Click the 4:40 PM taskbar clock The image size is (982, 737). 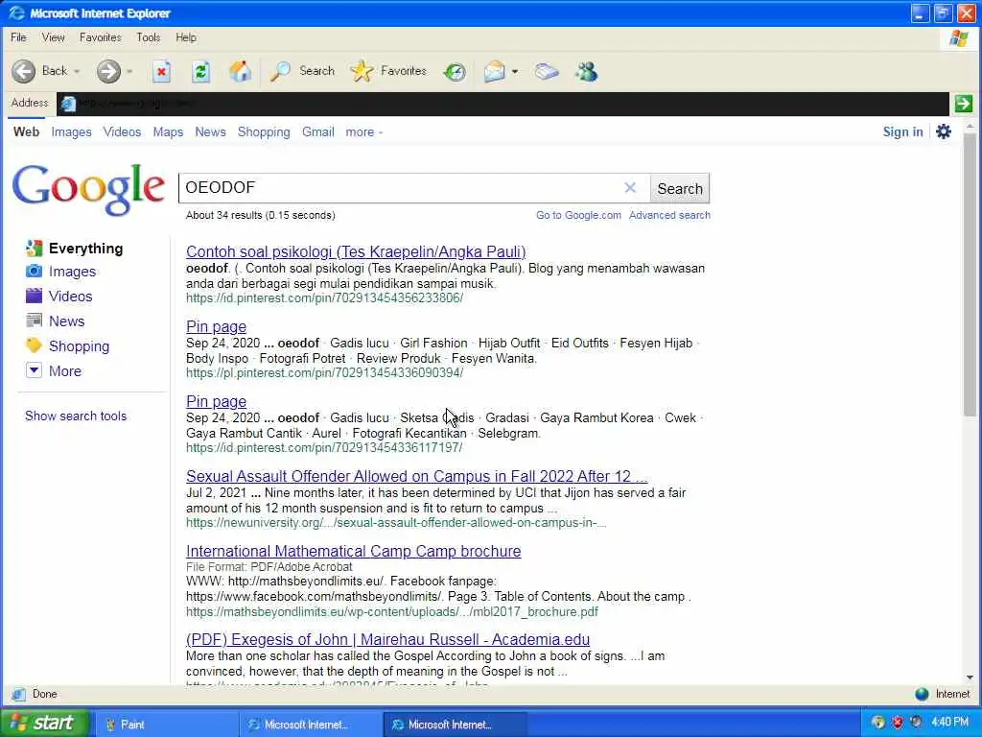coord(949,722)
